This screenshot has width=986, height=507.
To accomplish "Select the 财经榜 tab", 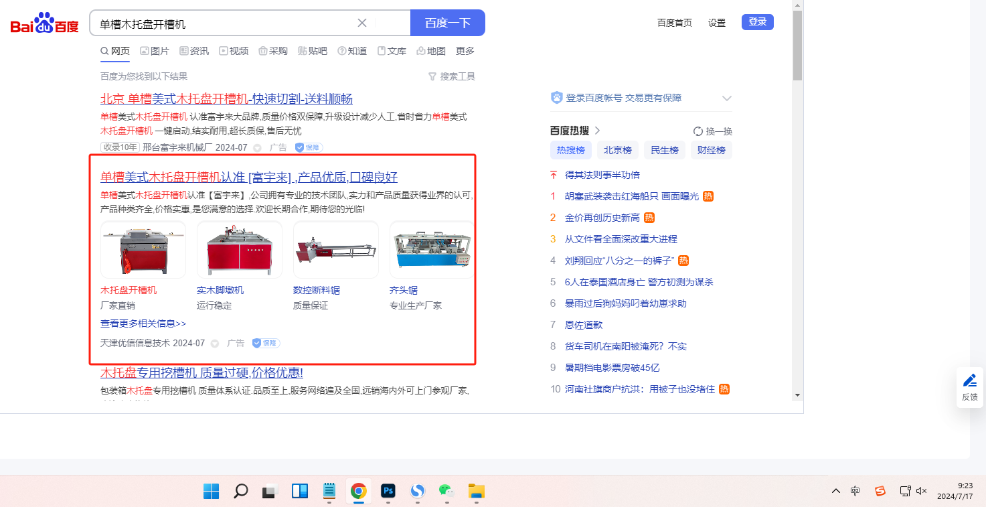I will [x=712, y=150].
